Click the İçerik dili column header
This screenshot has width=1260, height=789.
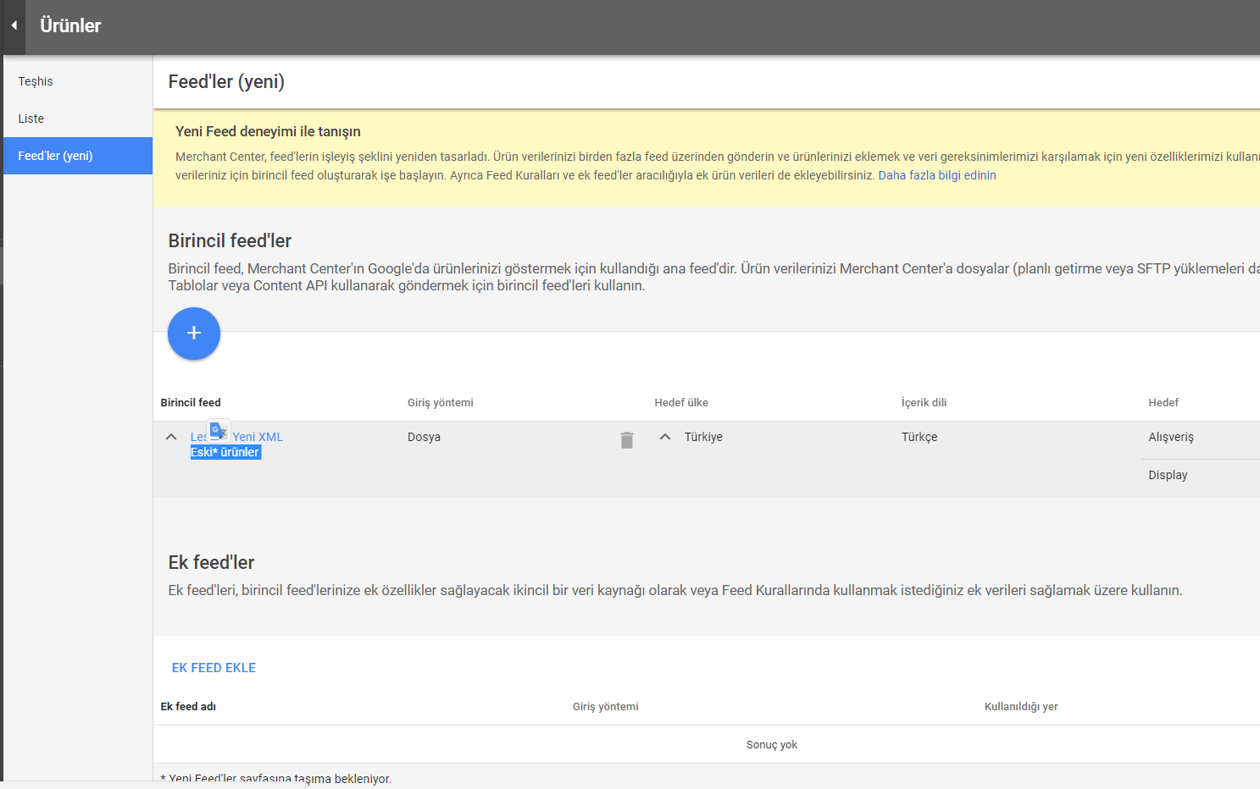pyautogui.click(x=924, y=403)
